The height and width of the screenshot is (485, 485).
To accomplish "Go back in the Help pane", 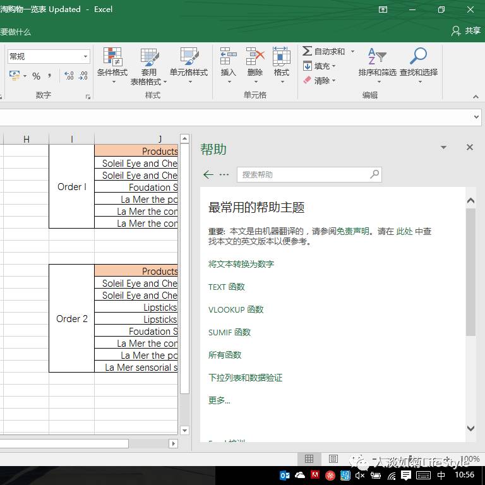I will [x=208, y=174].
